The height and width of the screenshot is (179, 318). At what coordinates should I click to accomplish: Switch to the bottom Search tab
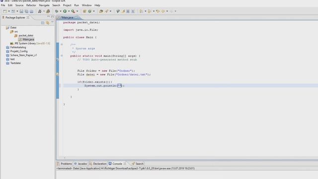tap(138, 164)
